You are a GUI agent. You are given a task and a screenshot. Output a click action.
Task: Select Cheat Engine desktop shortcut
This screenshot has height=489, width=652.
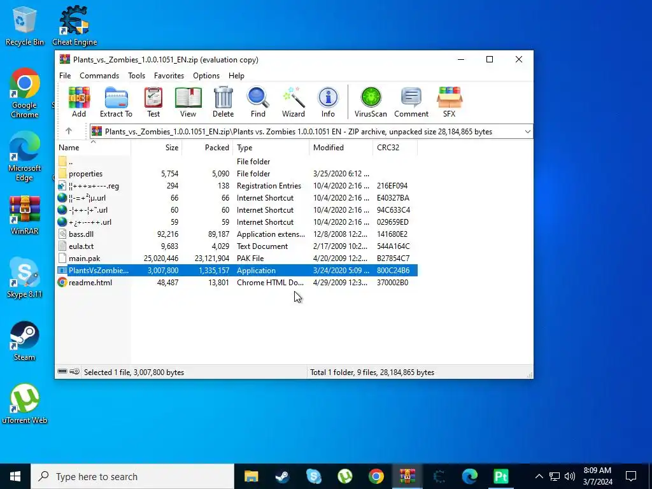(x=74, y=25)
